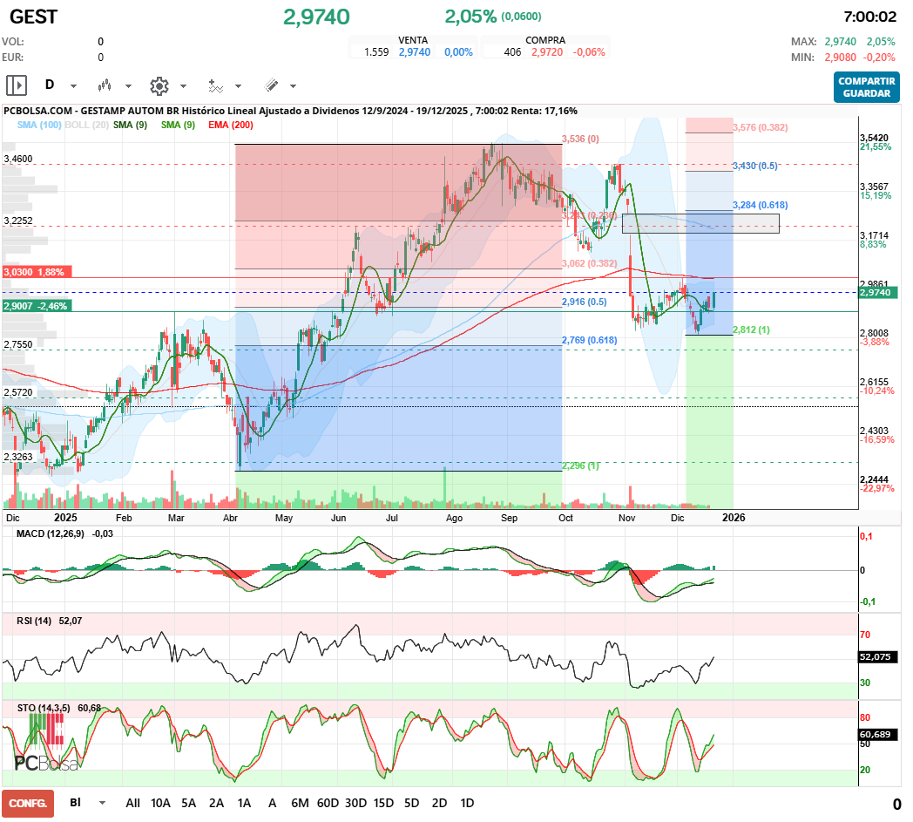Select the 6M range tab

301,802
